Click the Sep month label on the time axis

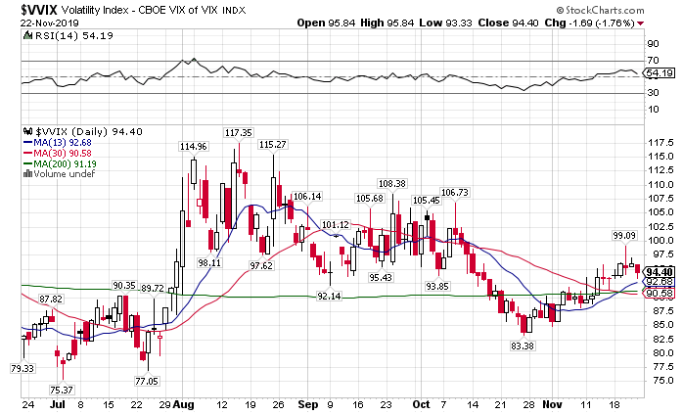pos(307,404)
